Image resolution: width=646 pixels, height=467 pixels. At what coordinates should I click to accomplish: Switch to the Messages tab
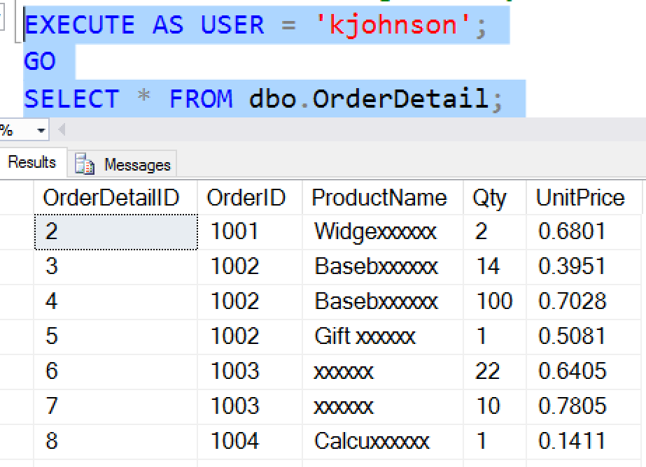point(122,164)
